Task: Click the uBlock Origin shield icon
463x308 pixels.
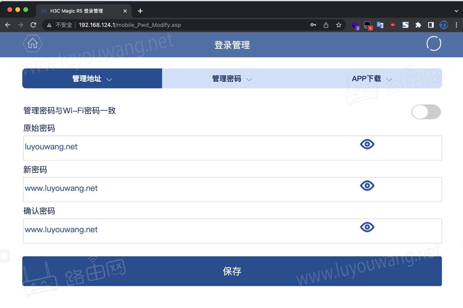Action: 393,25
